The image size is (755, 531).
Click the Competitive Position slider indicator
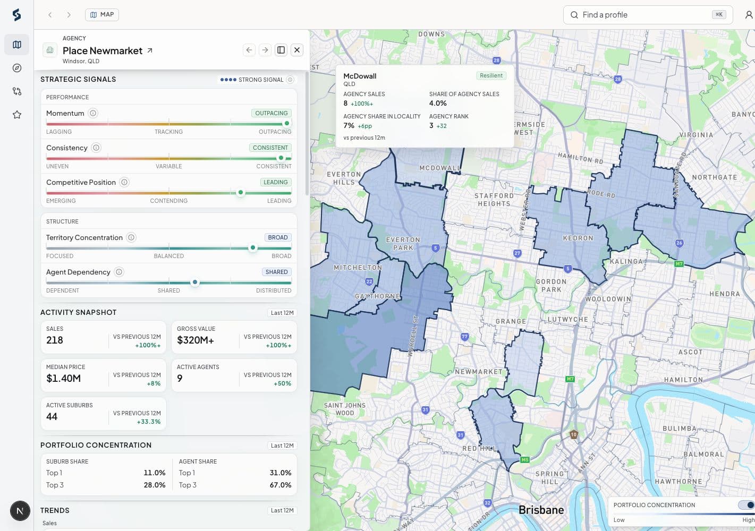tap(241, 192)
